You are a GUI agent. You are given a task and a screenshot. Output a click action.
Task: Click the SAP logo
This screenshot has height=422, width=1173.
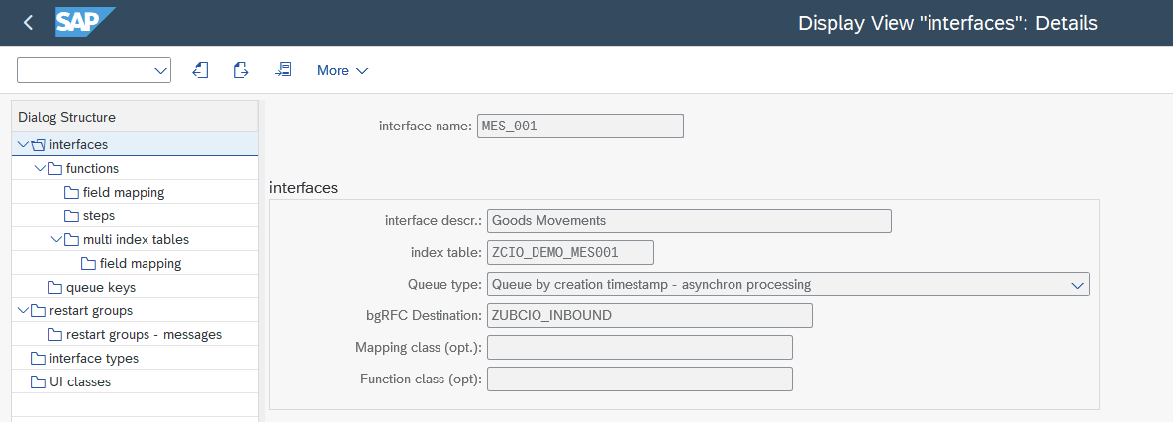tap(85, 23)
